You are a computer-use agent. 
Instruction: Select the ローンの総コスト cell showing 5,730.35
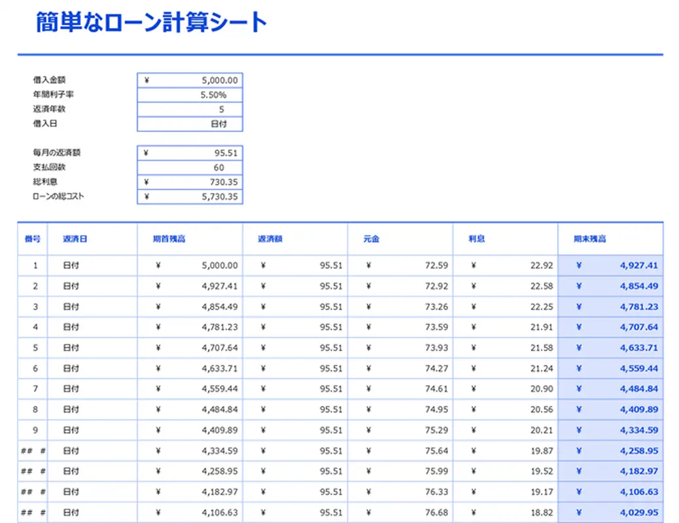click(x=190, y=196)
